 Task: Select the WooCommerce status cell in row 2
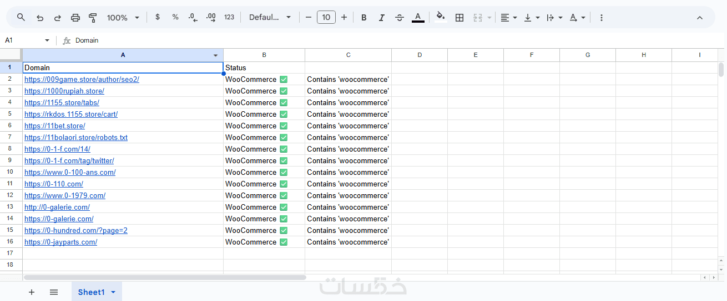point(264,79)
